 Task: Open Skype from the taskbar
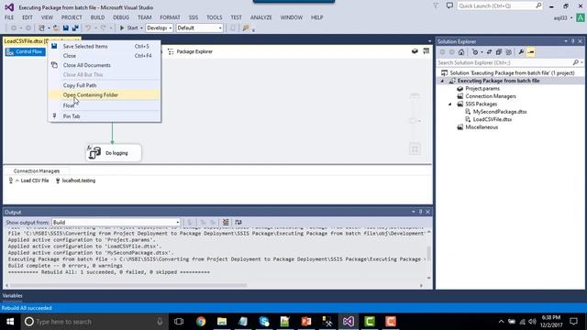[x=264, y=322]
